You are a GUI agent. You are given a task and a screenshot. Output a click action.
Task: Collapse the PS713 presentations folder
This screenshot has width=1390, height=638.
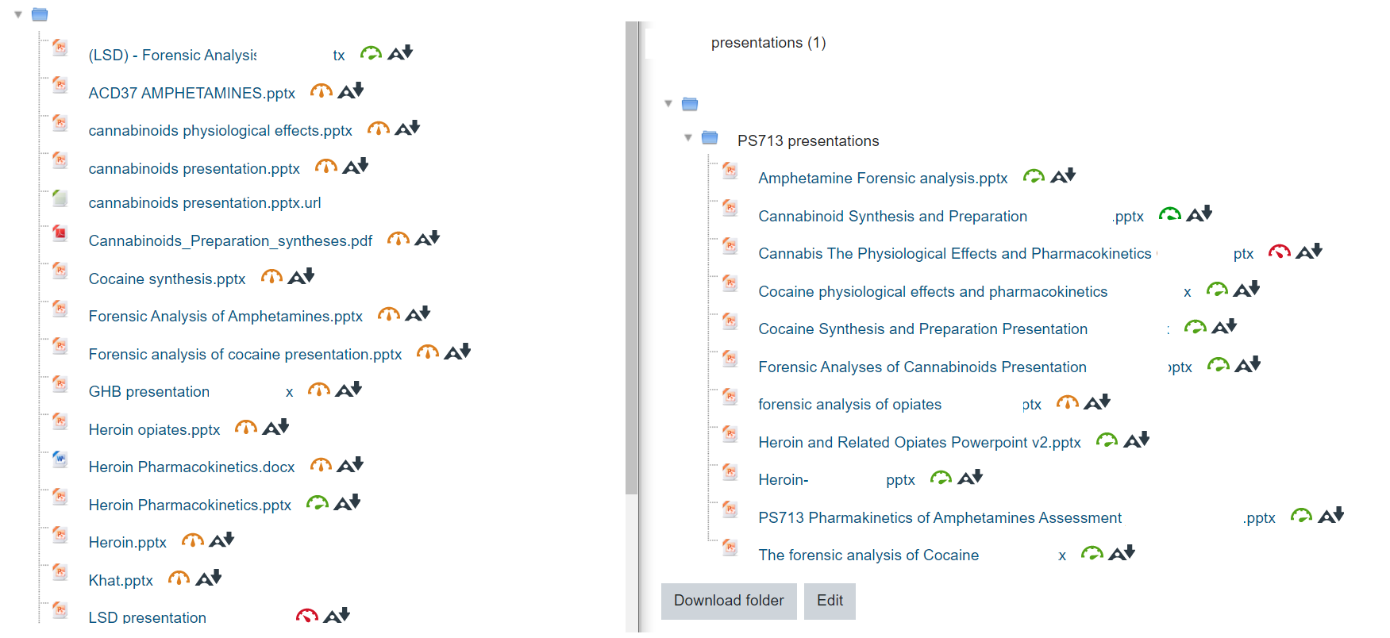pyautogui.click(x=688, y=138)
